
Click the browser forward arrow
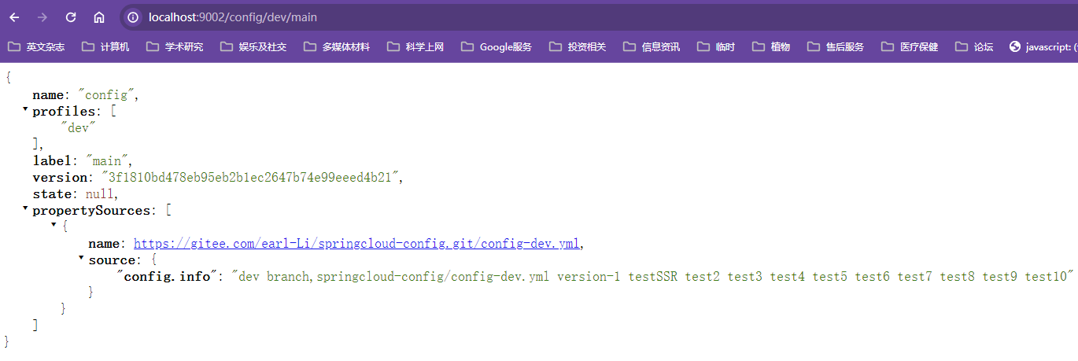tap(42, 17)
